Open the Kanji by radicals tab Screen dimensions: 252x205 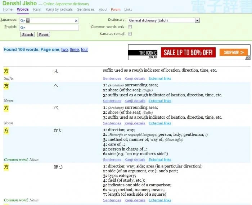[x=59, y=10]
